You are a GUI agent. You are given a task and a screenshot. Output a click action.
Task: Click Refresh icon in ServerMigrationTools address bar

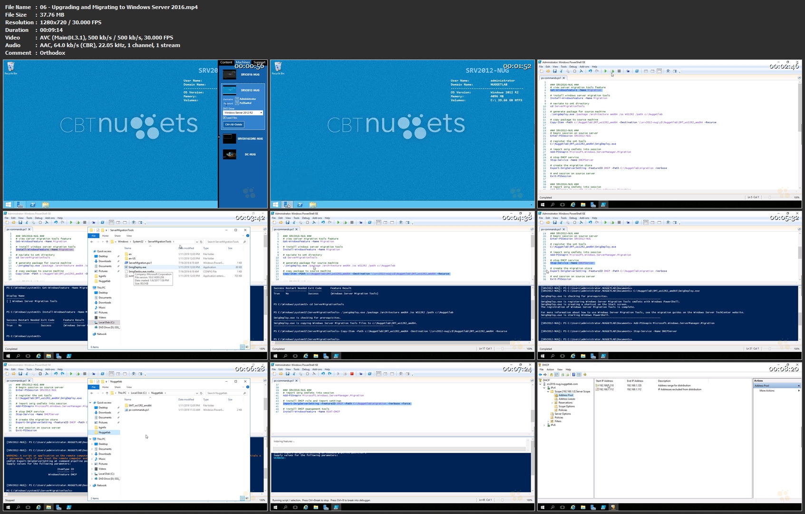[201, 242]
